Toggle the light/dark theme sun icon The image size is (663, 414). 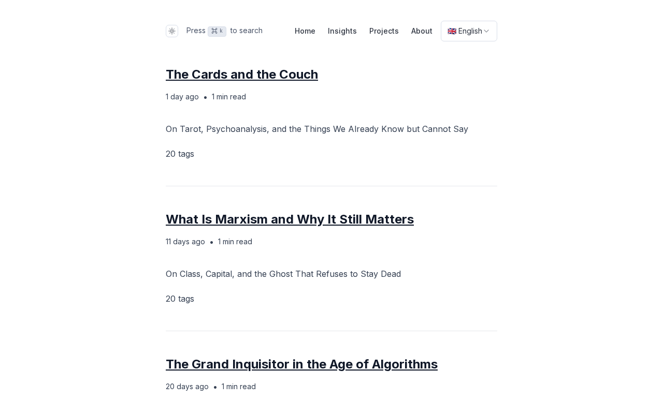pyautogui.click(x=172, y=31)
